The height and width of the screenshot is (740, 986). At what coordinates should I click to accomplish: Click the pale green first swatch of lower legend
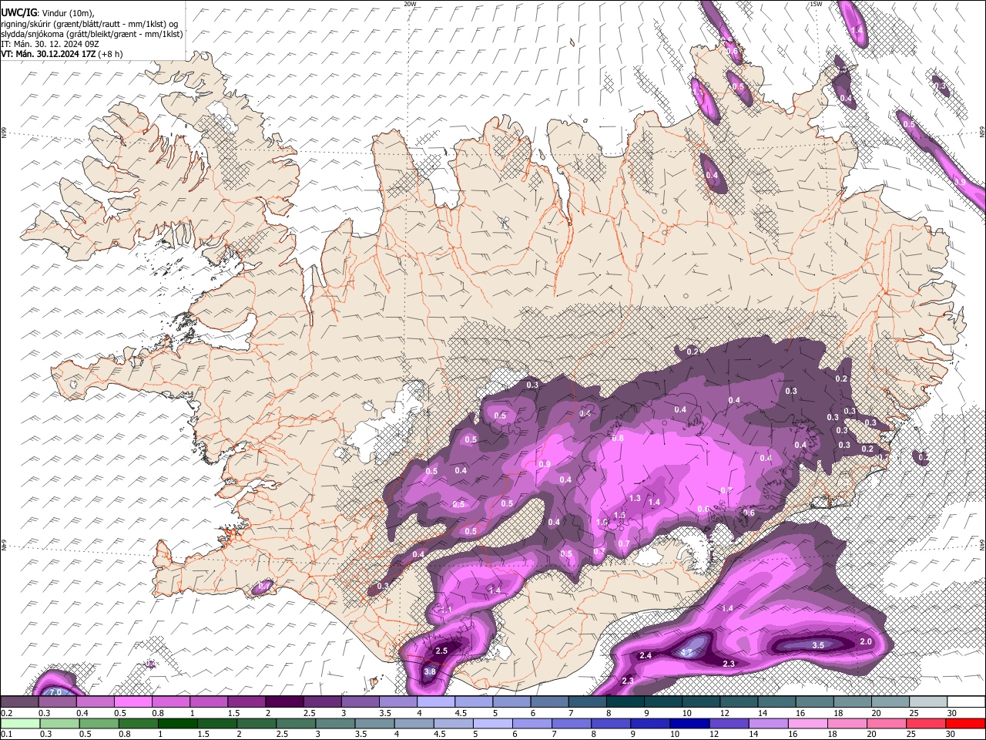pos(21,723)
